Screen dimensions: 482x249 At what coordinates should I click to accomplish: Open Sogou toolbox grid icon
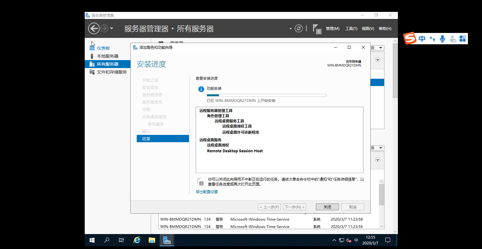pos(462,39)
